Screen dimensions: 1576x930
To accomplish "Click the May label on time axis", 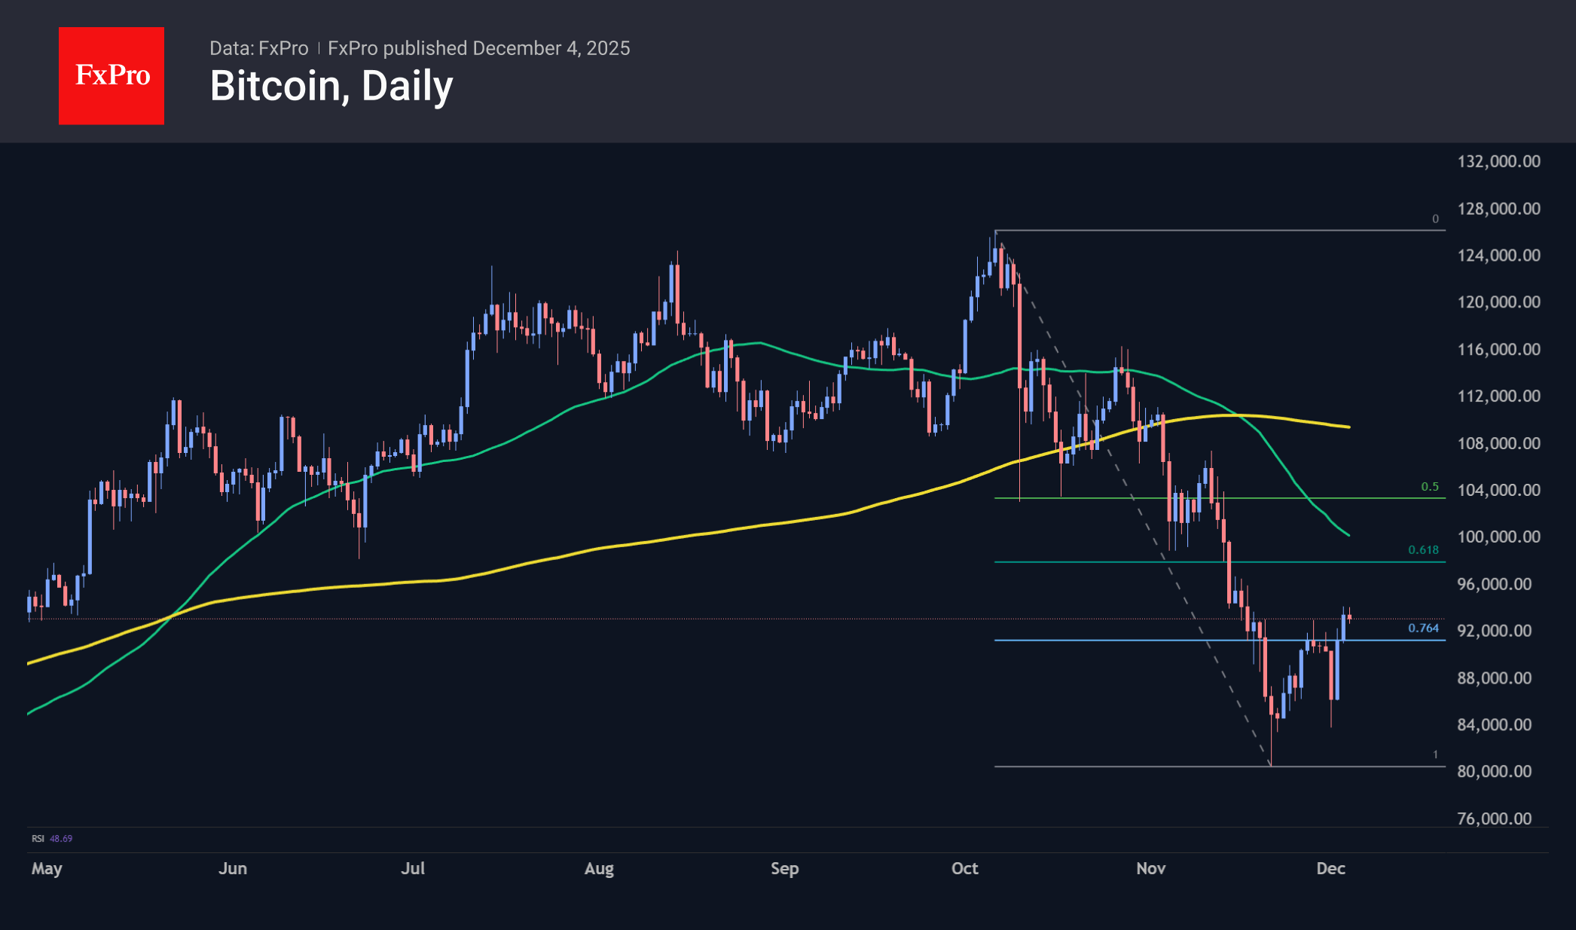I will (x=47, y=868).
